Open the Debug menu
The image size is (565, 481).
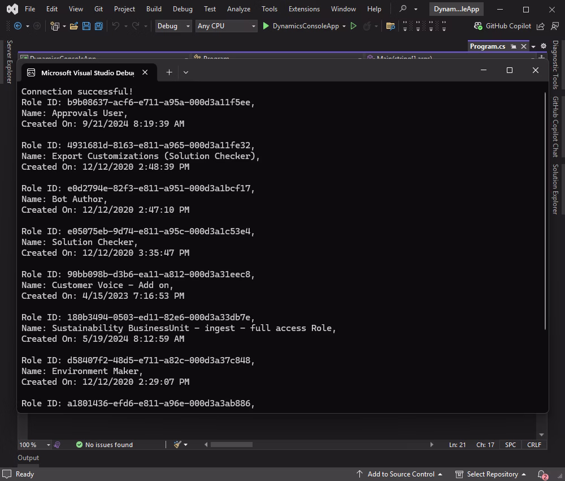pyautogui.click(x=182, y=8)
